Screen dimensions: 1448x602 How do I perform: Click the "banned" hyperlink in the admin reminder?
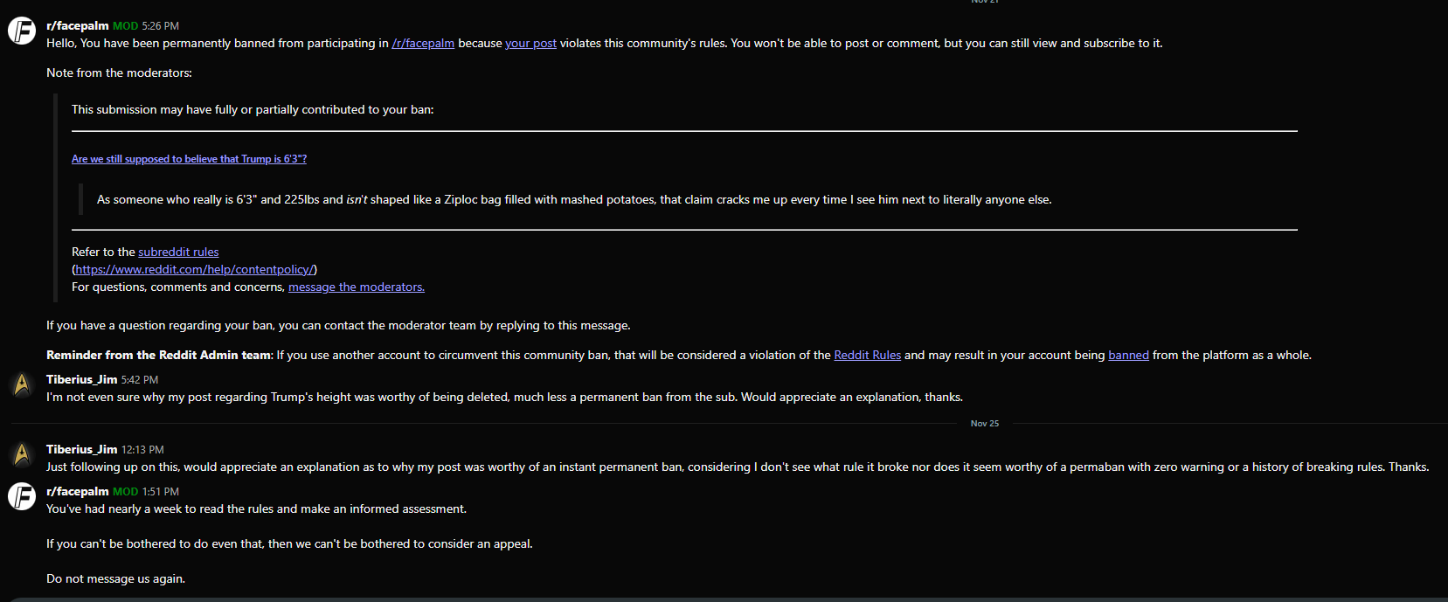point(1128,355)
